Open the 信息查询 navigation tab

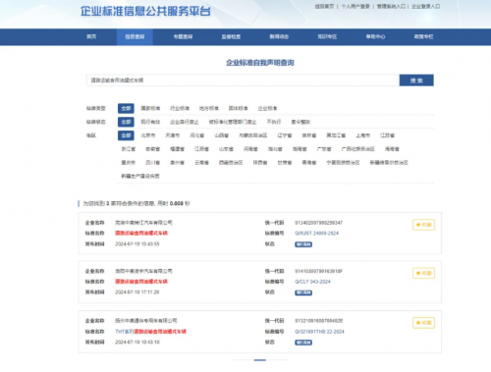135,36
